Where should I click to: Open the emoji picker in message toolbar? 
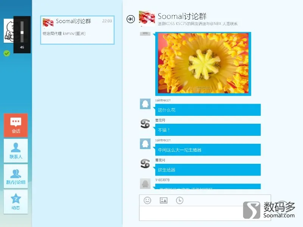coord(147,201)
